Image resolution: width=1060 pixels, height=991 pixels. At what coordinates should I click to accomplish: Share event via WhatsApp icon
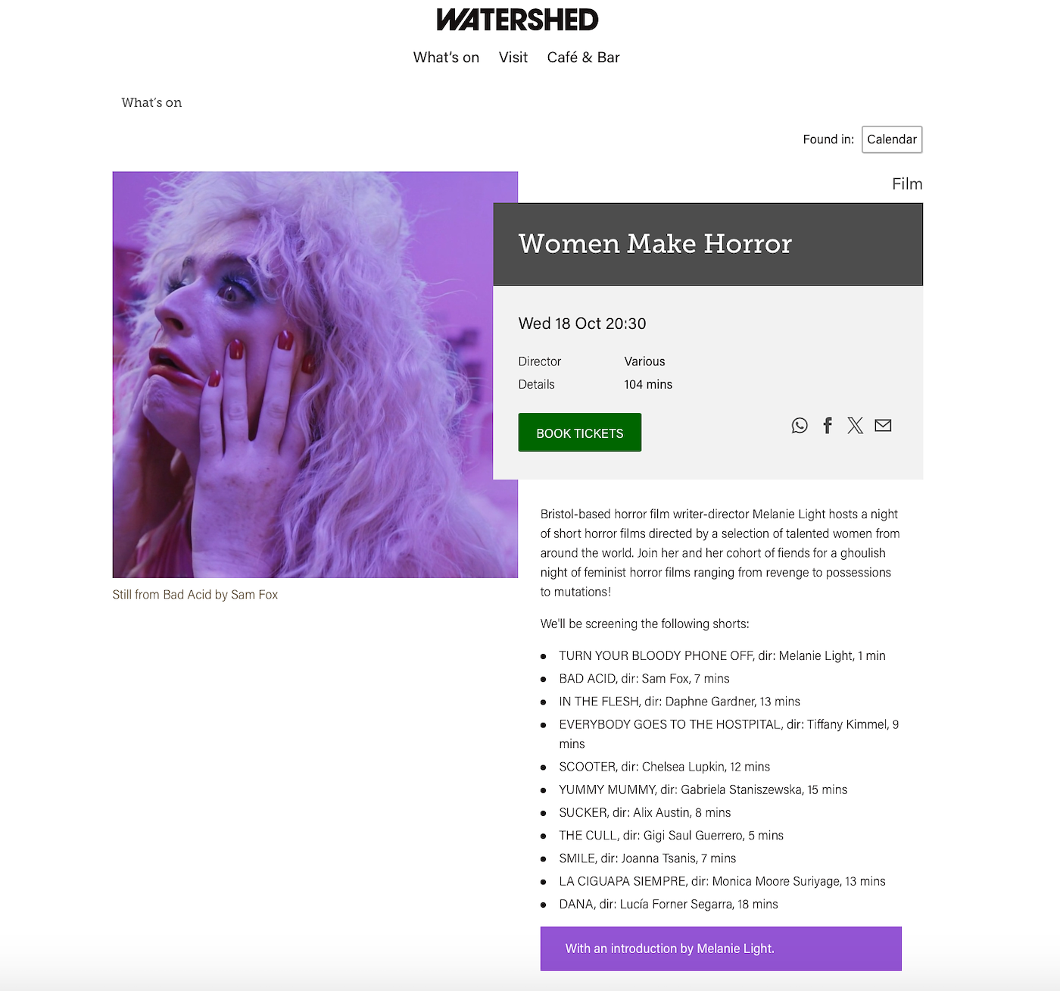click(x=800, y=426)
